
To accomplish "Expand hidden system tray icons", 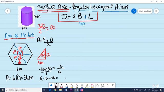I will click(132, 90).
